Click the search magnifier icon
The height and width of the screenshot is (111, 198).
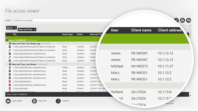177,20
